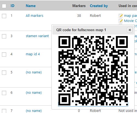Click Robert in row 7
137x113 pixels.
pos(95,111)
